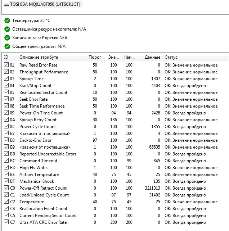Click green check icon beside Оставшийся ресурс накопителя
Screen dimensions: 229x231
tap(7, 29)
